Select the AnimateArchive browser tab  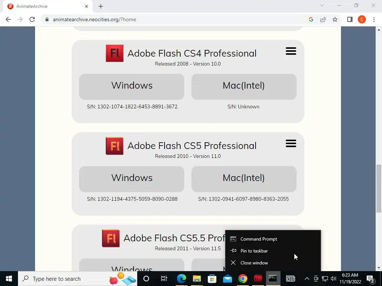[x=47, y=6]
